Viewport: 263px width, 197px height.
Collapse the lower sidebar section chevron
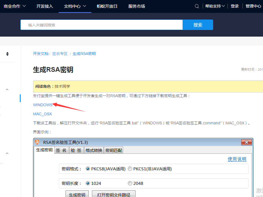(7, 153)
